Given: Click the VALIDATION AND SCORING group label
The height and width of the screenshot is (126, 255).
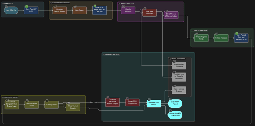Looking at the screenshot, I should tap(11, 97).
